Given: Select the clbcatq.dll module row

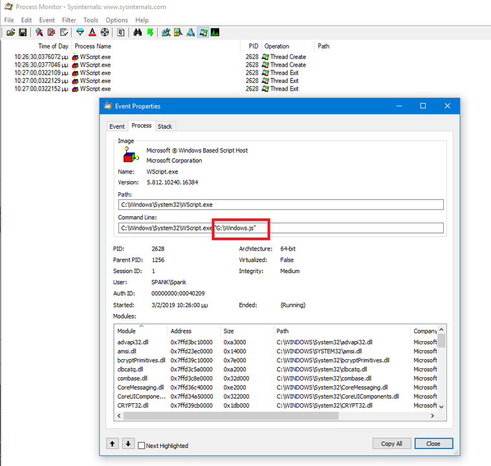Looking at the screenshot, I should 276,369.
